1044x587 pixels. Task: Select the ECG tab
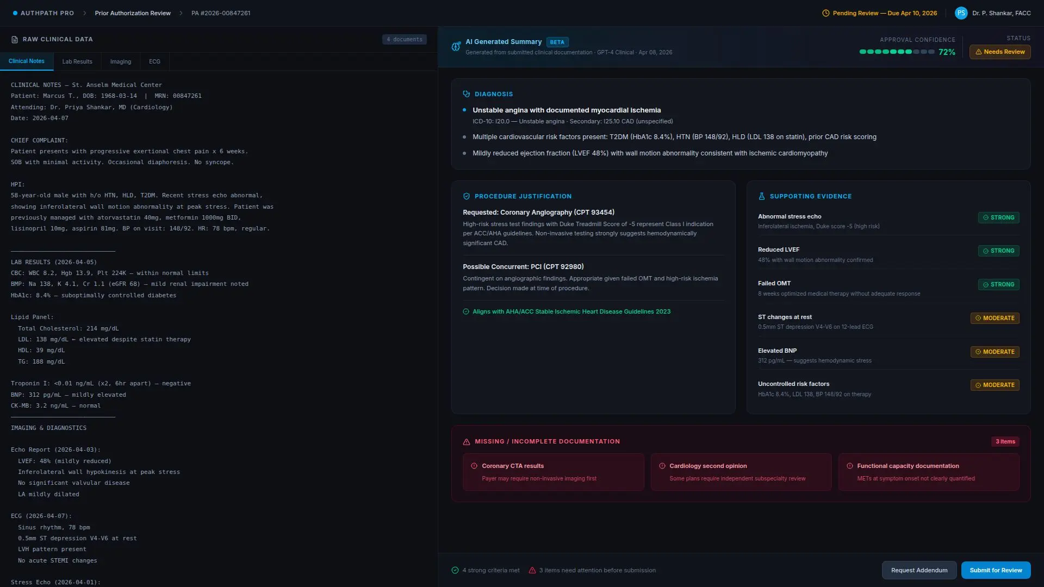tap(154, 62)
